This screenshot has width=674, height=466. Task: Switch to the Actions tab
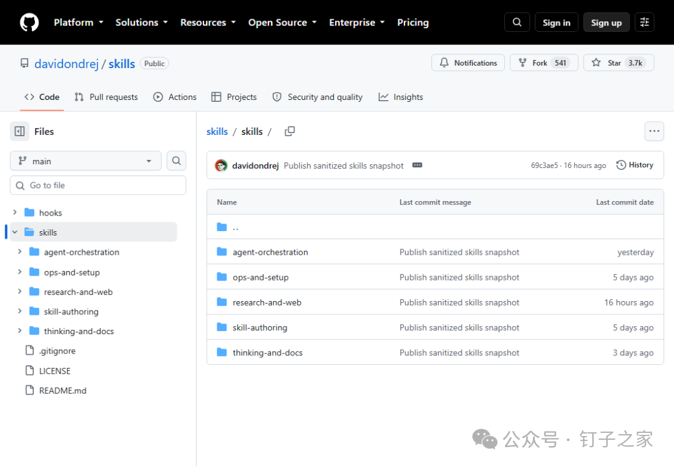click(175, 97)
